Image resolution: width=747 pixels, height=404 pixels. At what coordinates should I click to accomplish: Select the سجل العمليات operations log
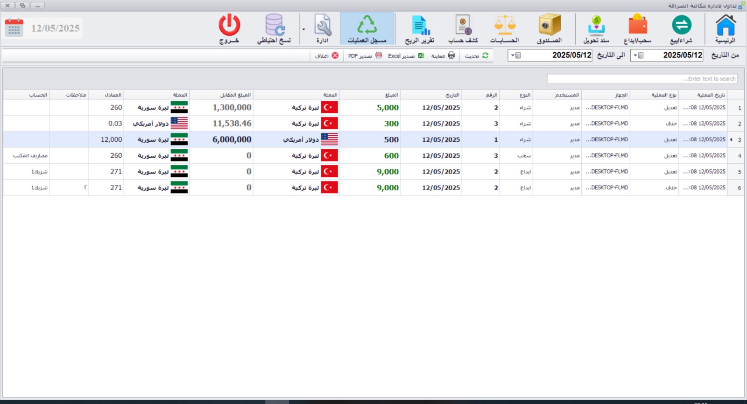pyautogui.click(x=367, y=28)
